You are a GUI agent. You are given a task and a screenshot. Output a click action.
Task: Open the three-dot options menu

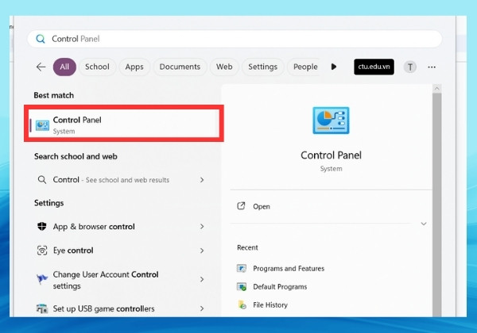point(432,67)
